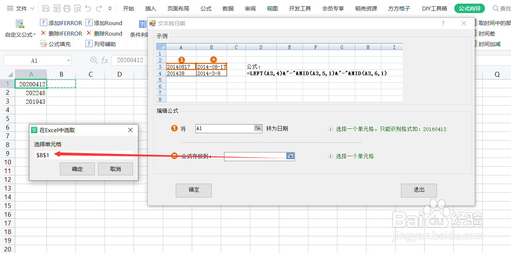This screenshot has height=253, width=511.
Task: Click the 列号辅助 tool
Action: 101,44
